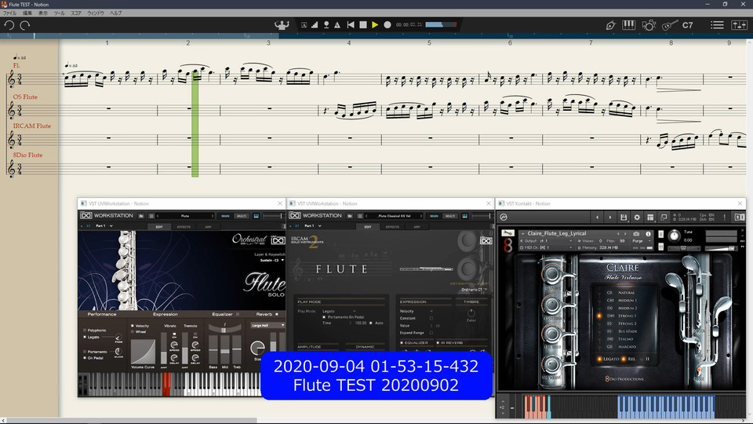Enable the Polyphonic checkbox

click(85, 331)
